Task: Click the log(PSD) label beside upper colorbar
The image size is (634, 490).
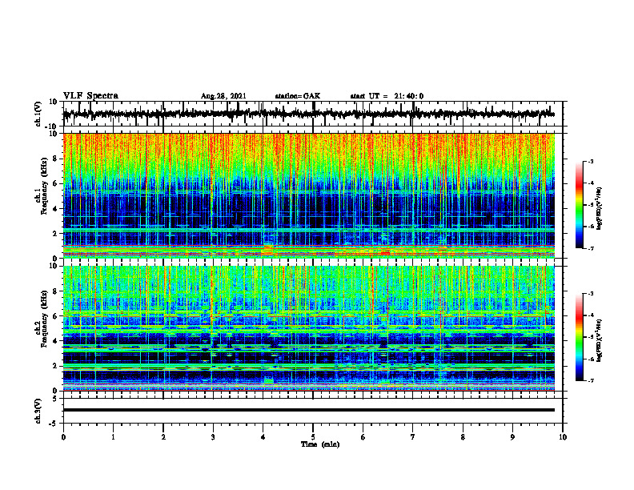Action: 600,209
